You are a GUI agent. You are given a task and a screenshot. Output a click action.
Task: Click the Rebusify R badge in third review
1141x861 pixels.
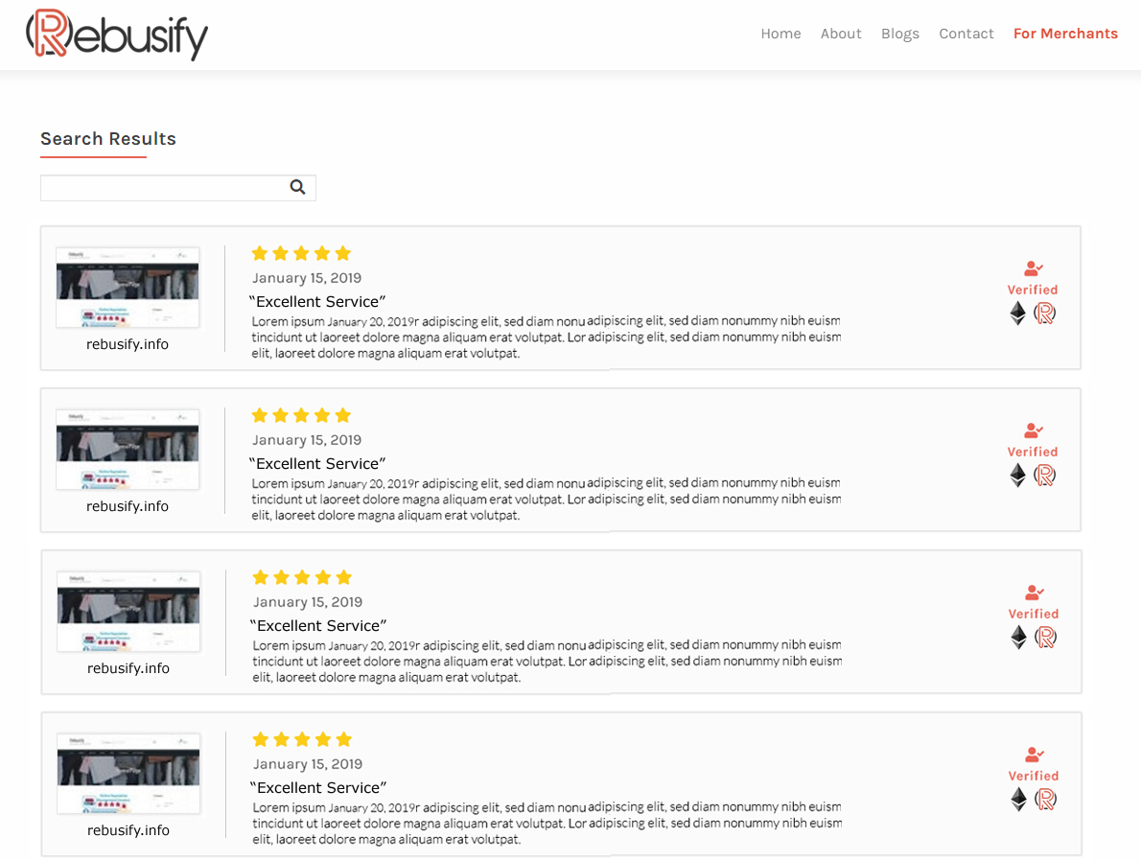point(1046,637)
